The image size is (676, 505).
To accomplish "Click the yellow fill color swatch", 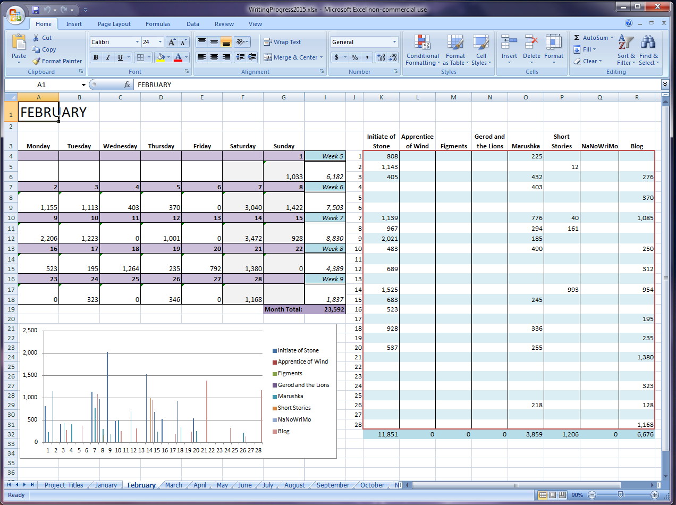I will click(160, 57).
